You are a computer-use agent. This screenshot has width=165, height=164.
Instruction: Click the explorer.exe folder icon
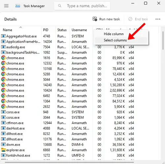pos(3,150)
